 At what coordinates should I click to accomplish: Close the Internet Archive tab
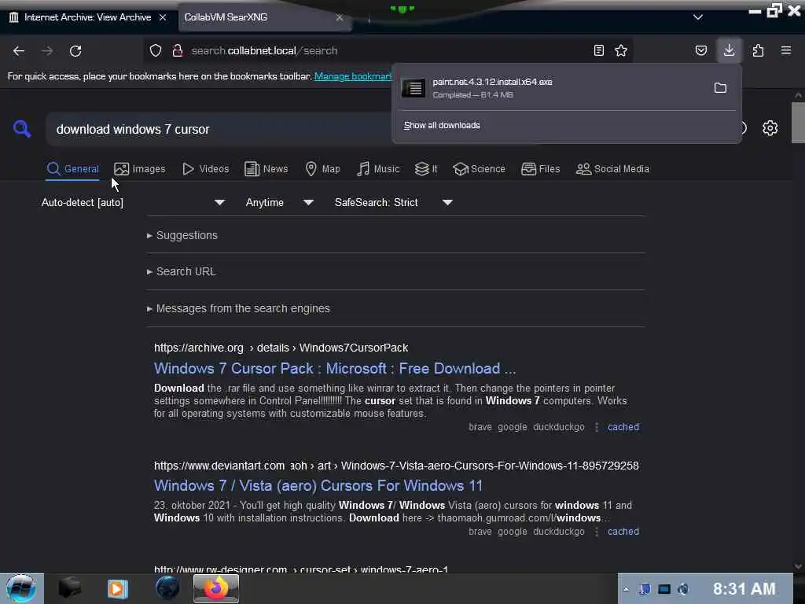(163, 17)
